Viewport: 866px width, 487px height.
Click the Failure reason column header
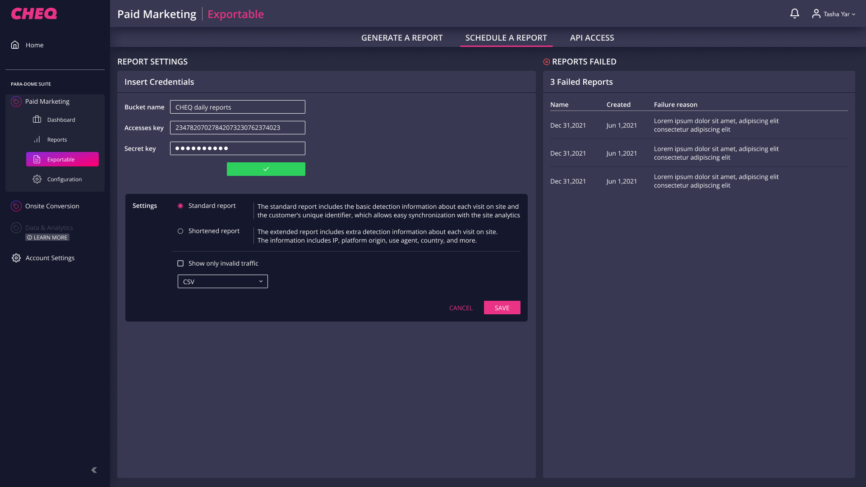coord(676,105)
